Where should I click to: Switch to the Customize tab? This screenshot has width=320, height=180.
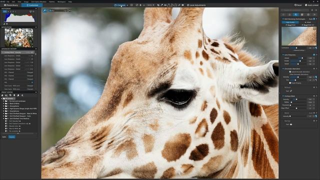(x=32, y=5)
